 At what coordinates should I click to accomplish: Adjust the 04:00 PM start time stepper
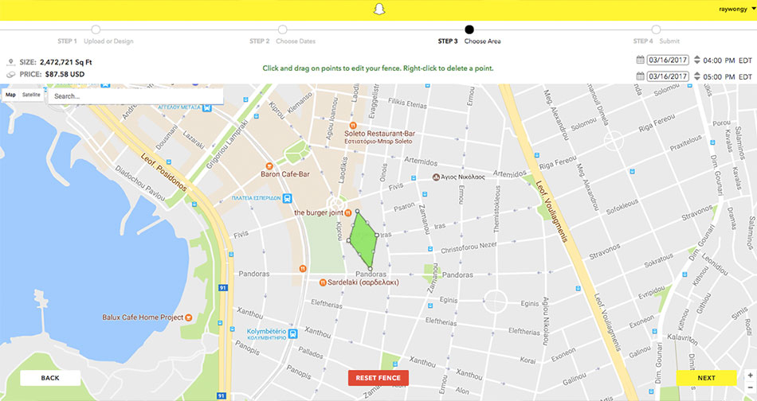pos(697,60)
